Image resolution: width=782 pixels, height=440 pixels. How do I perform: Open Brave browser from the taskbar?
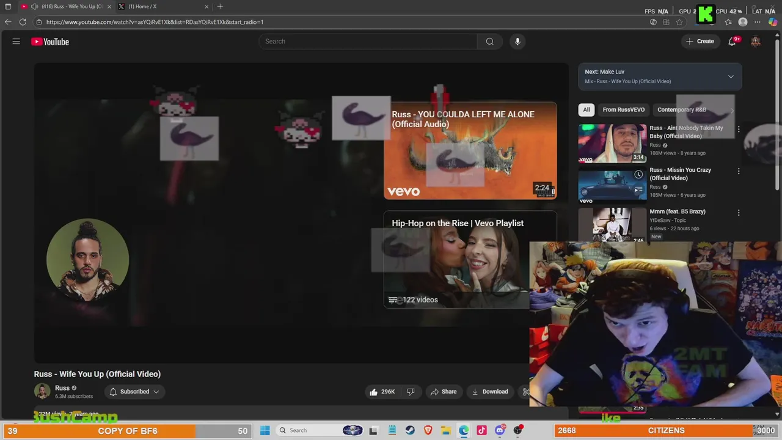[428, 430]
